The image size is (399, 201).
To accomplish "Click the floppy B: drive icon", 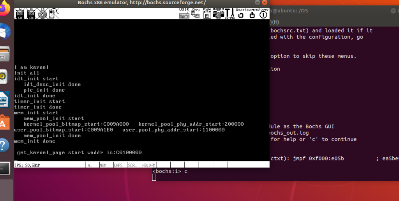I will pyautogui.click(x=31, y=14).
